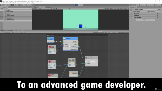This screenshot has height=91, width=162.
Task: Open preset selector for Variables component
Action: click(159, 16)
